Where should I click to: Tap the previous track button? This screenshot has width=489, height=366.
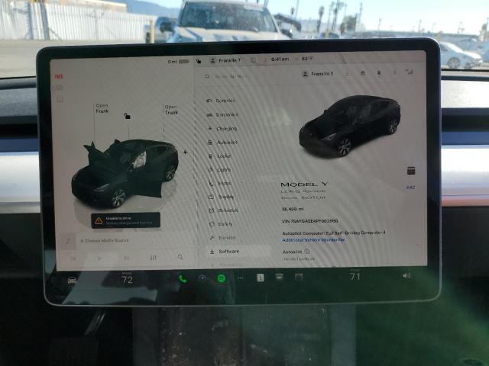click(73, 258)
